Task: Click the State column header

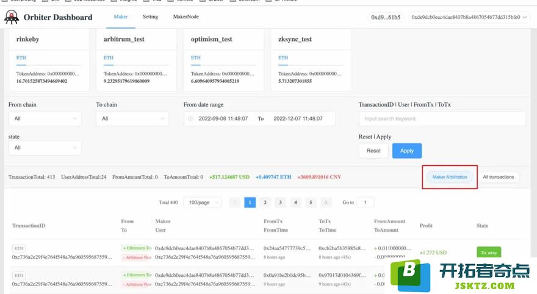Action: click(x=482, y=226)
